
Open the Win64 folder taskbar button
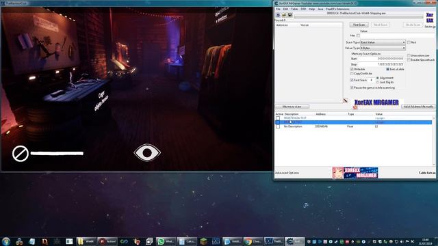86,241
